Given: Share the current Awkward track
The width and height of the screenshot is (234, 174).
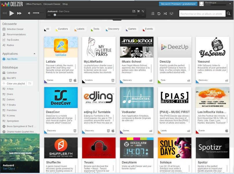Looking at the screenshot, I should (134, 11).
